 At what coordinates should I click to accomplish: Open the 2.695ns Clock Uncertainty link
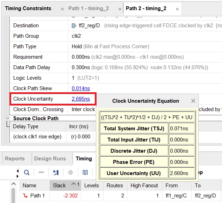click(81, 99)
